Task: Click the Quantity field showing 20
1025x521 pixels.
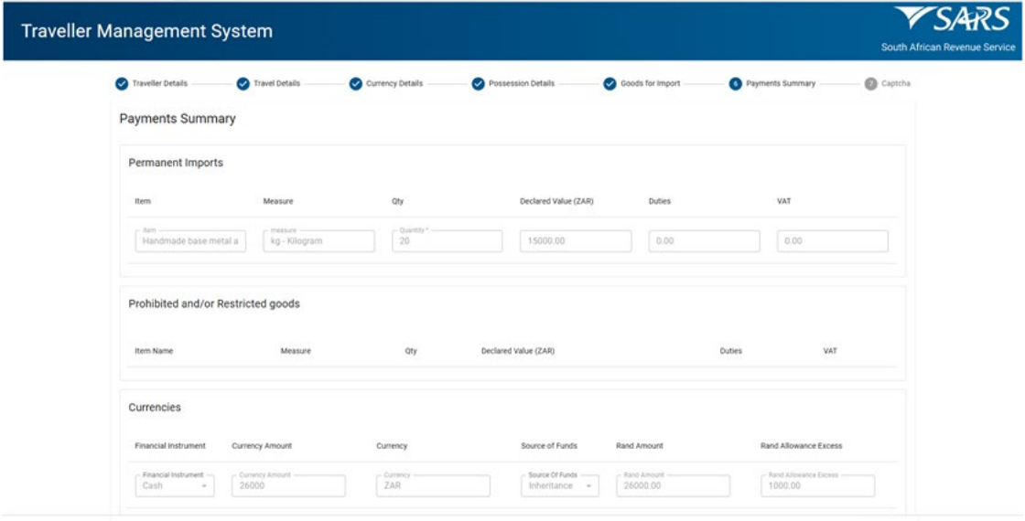Action: point(447,241)
